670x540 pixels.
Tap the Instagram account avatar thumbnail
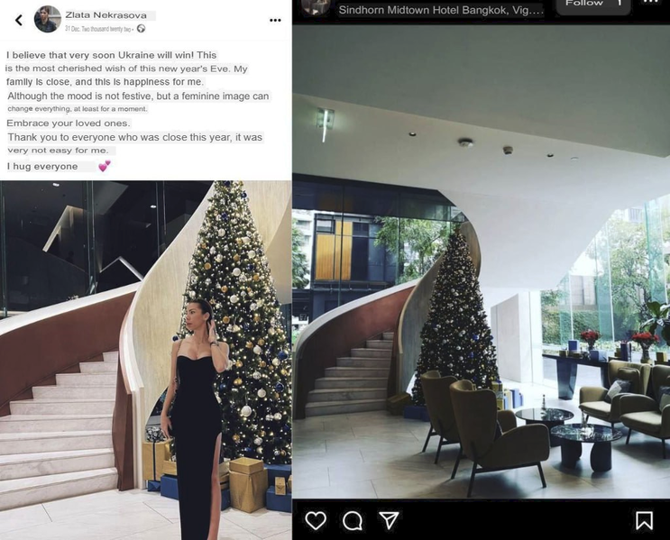click(316, 6)
